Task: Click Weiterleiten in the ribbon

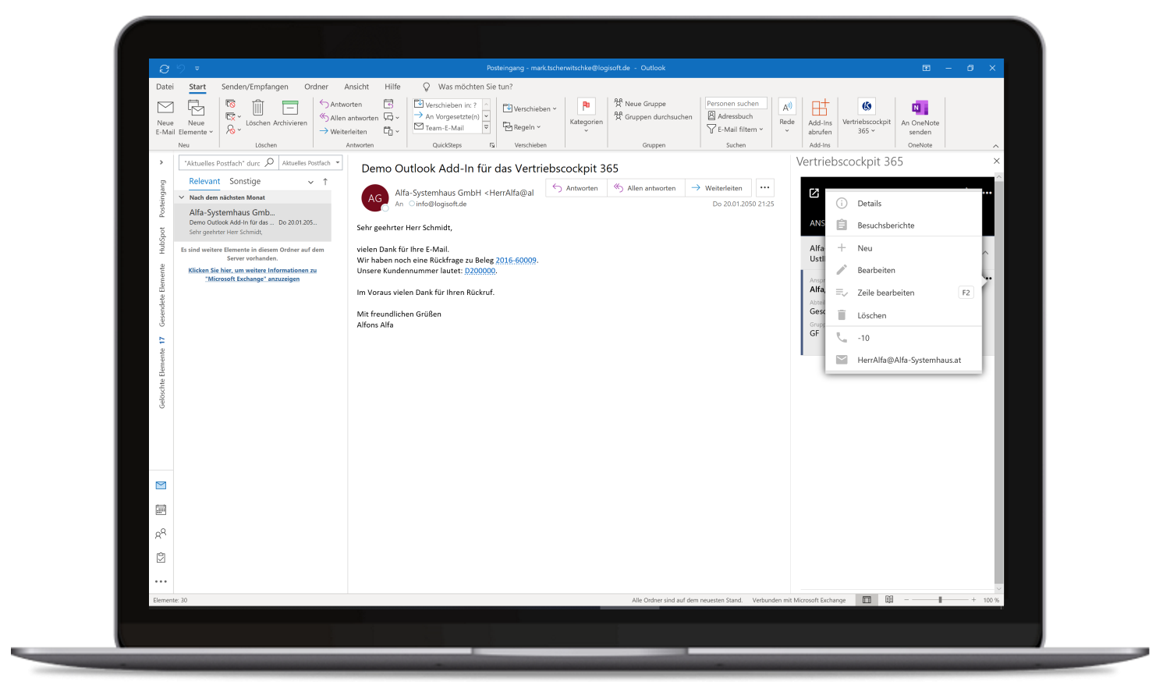Action: 343,131
